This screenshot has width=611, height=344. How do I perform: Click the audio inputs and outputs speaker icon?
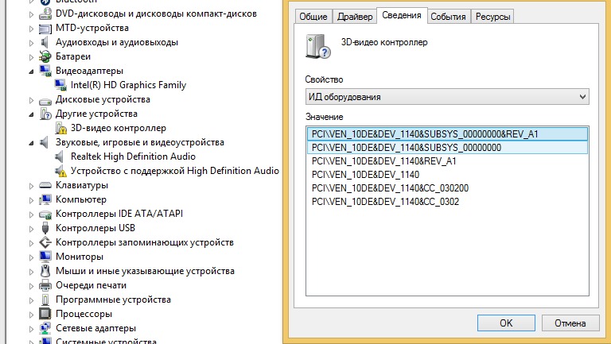[x=45, y=42]
